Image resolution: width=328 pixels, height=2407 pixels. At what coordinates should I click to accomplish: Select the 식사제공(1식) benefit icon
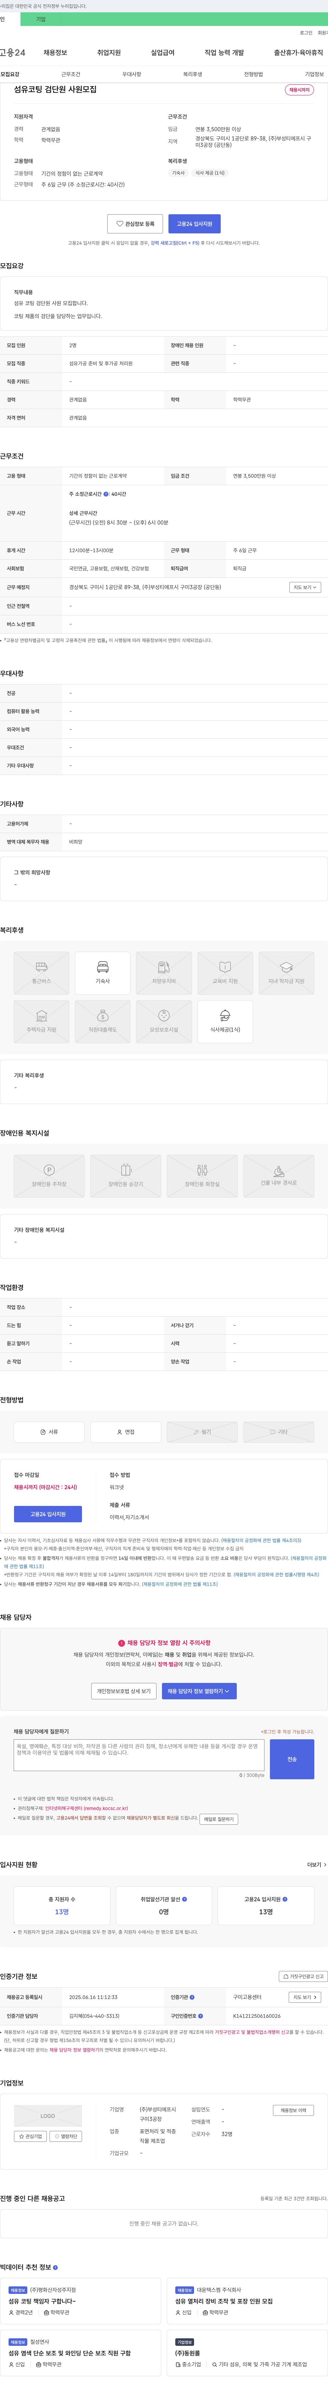coord(225,1021)
